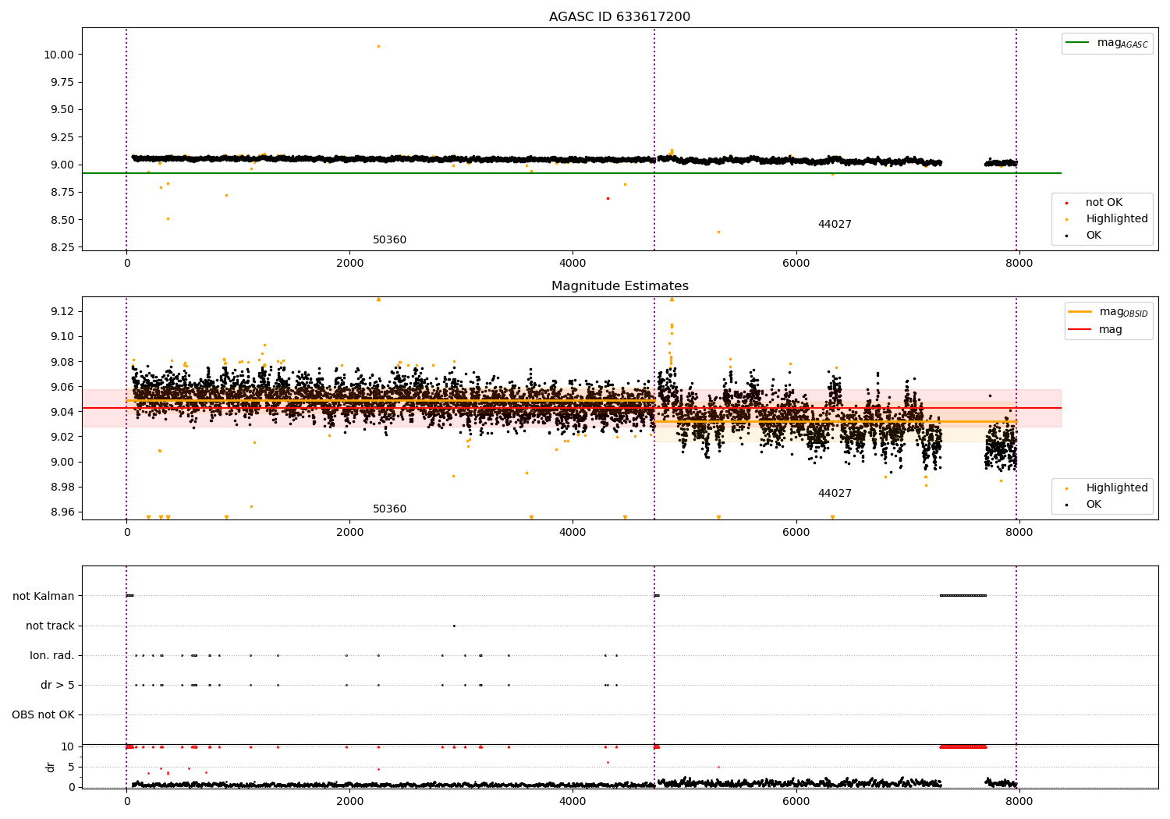
Task: Click the orange outlier point above 10.00
Action: pos(378,46)
